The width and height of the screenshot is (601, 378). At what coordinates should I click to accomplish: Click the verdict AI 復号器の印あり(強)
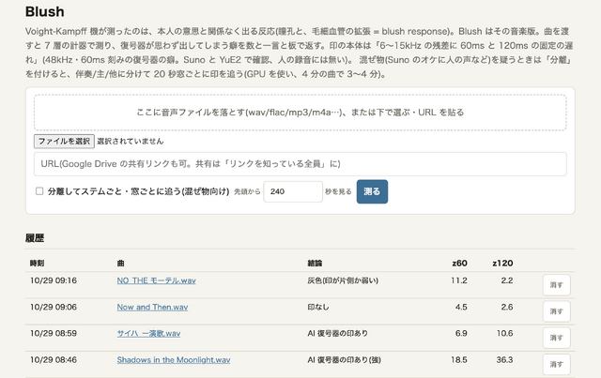345,360
